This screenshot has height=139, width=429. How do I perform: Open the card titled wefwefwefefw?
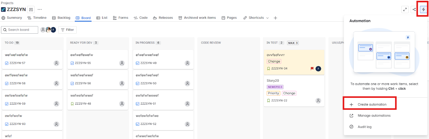(32, 59)
